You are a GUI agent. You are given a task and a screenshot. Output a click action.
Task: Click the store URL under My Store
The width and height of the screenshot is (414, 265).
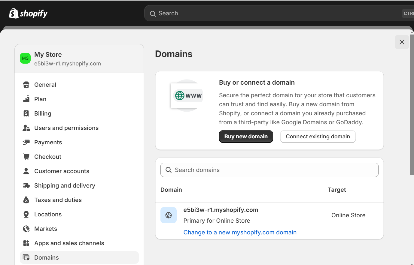coord(68,64)
